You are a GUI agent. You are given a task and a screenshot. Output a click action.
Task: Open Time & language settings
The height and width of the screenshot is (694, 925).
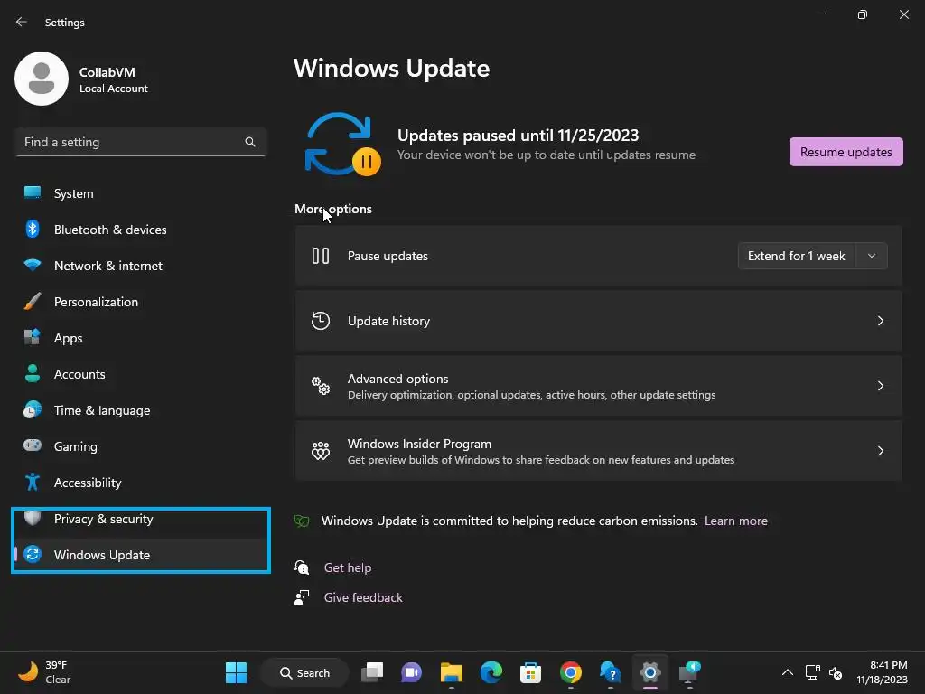(x=140, y=409)
